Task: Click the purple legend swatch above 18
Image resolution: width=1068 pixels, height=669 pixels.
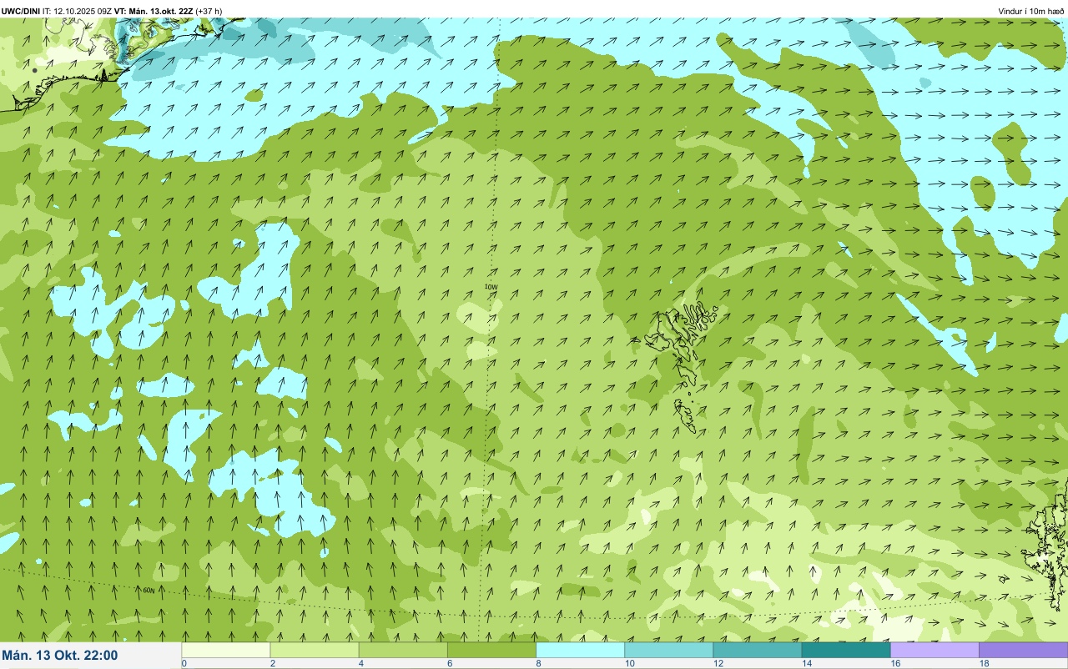Action: [1023, 650]
